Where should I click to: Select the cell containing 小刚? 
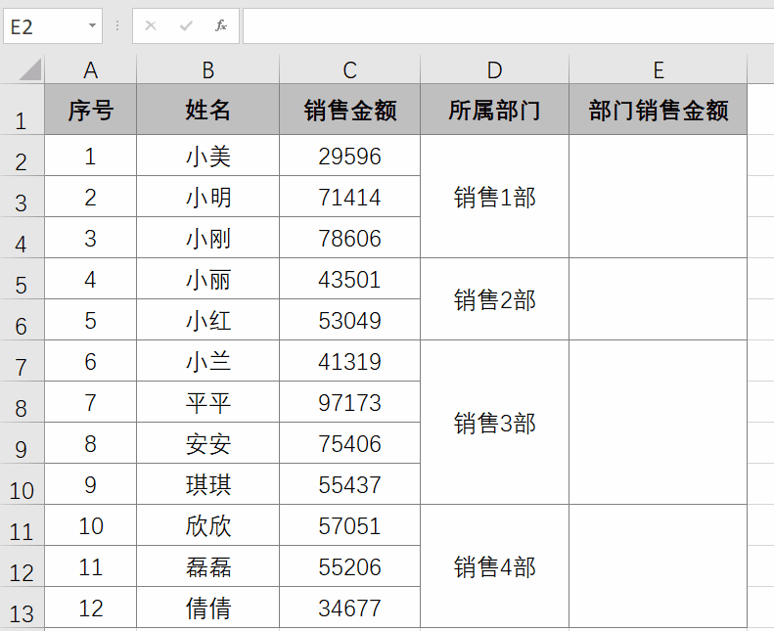(207, 238)
